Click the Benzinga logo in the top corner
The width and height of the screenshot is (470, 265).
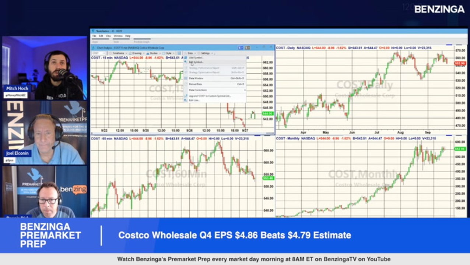[x=439, y=9]
